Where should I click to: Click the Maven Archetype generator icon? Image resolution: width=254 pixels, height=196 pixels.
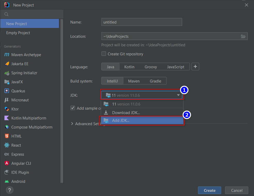[7, 55]
